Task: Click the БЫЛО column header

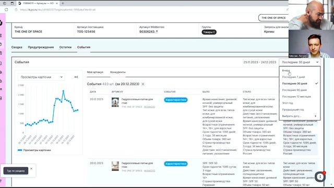Action: pyautogui.click(x=206, y=92)
